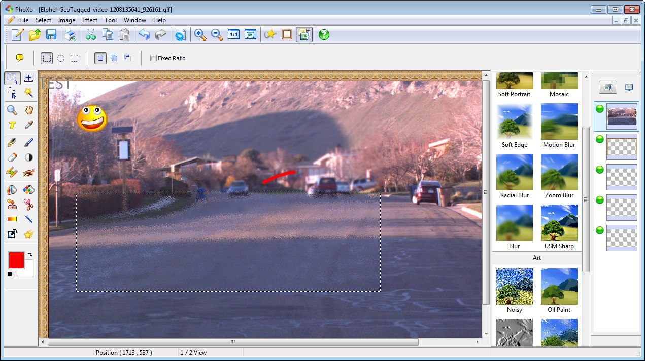Viewport: 645px width, 361px height.
Task: Click the 1:1 actual size icon
Action: (x=233, y=34)
